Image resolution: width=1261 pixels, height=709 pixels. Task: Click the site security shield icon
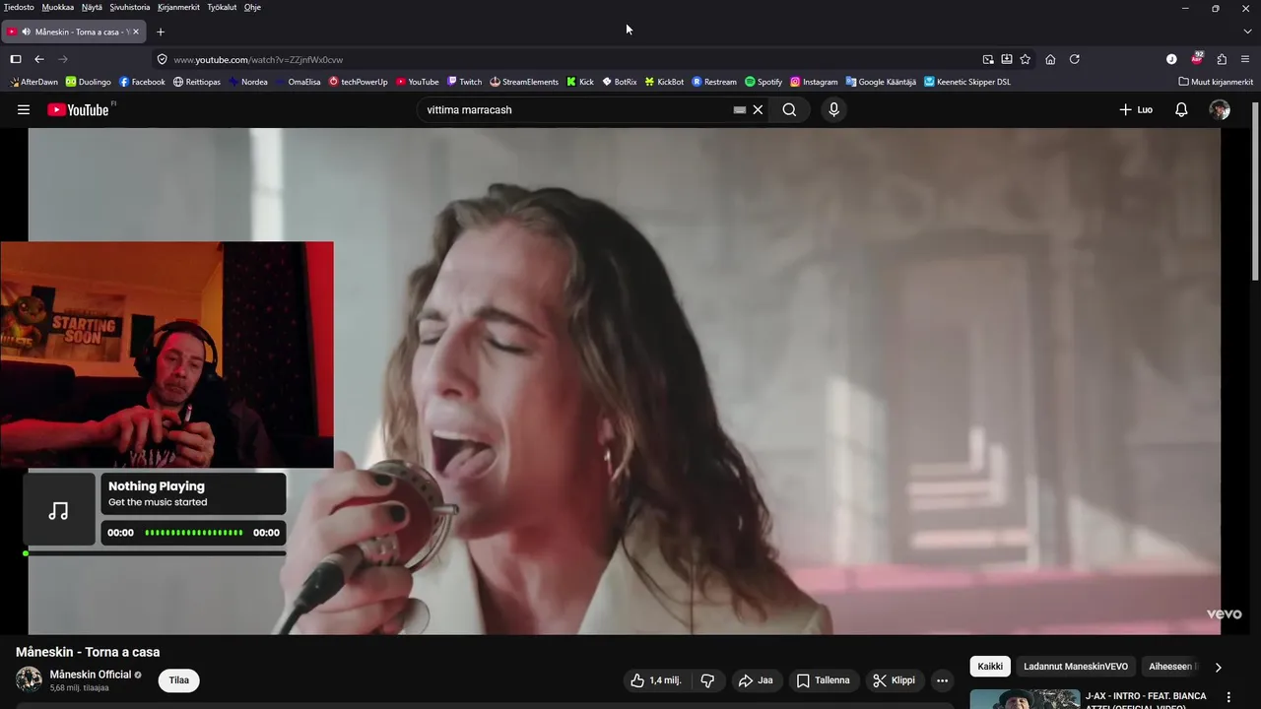[x=163, y=59]
